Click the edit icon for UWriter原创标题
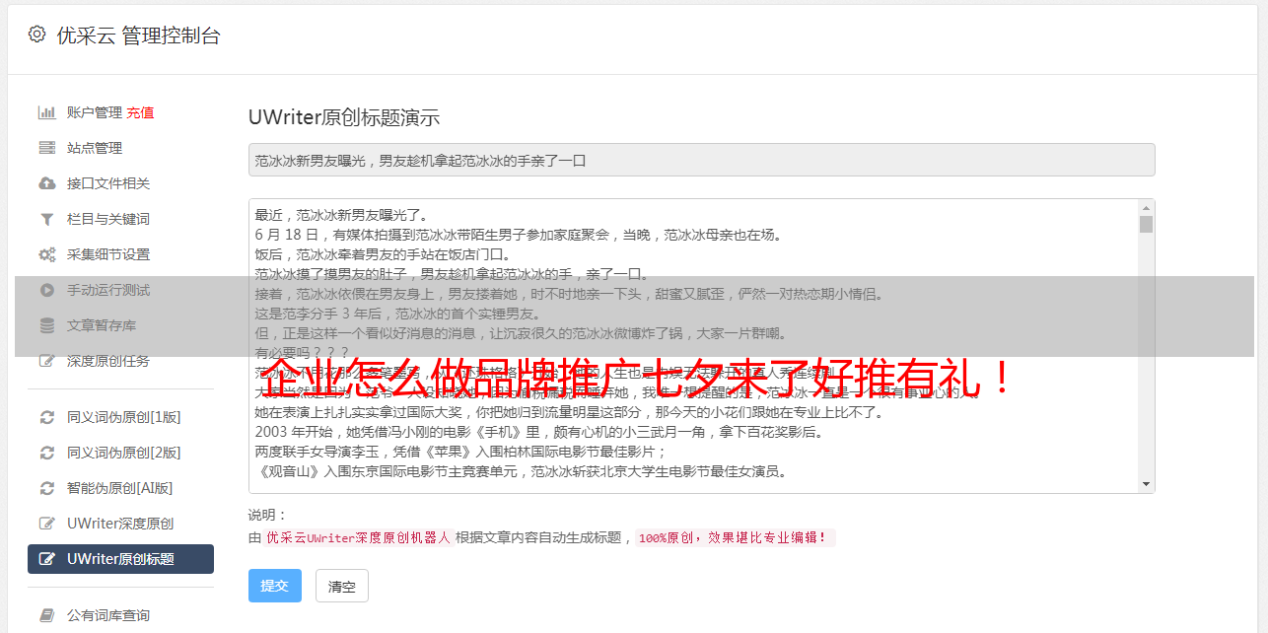Image resolution: width=1268 pixels, height=633 pixels. point(46,559)
